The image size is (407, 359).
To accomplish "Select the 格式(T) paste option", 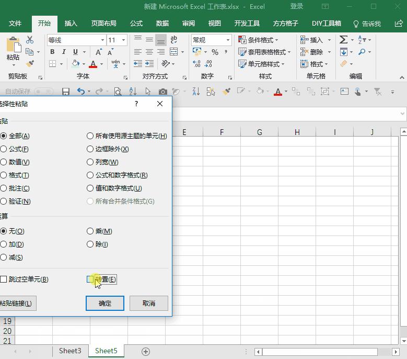I will point(15,175).
